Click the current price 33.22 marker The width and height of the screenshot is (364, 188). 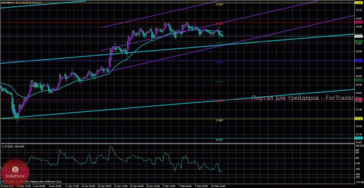359,36
